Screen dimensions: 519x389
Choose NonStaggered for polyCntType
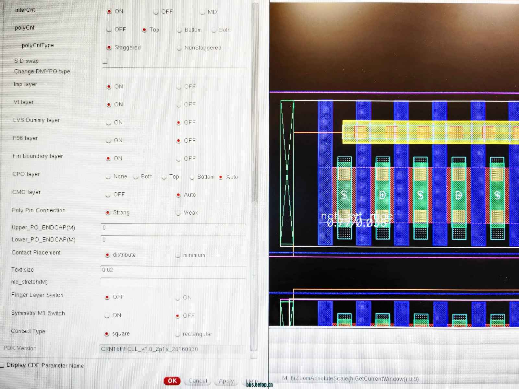179,48
